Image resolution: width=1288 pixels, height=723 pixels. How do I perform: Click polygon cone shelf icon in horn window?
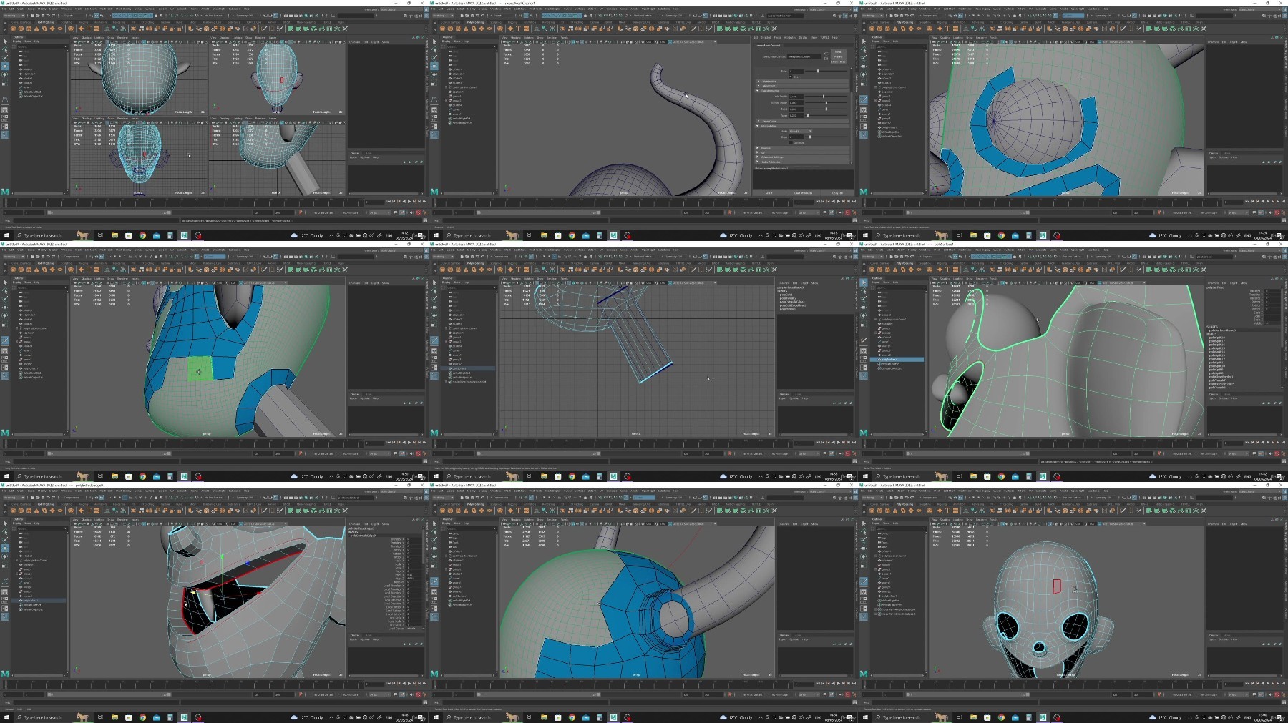pyautogui.click(x=466, y=511)
